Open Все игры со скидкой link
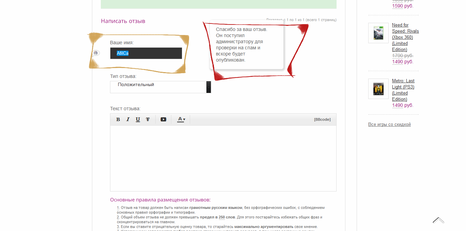Screen dimensions: 466x231 [x=389, y=125]
